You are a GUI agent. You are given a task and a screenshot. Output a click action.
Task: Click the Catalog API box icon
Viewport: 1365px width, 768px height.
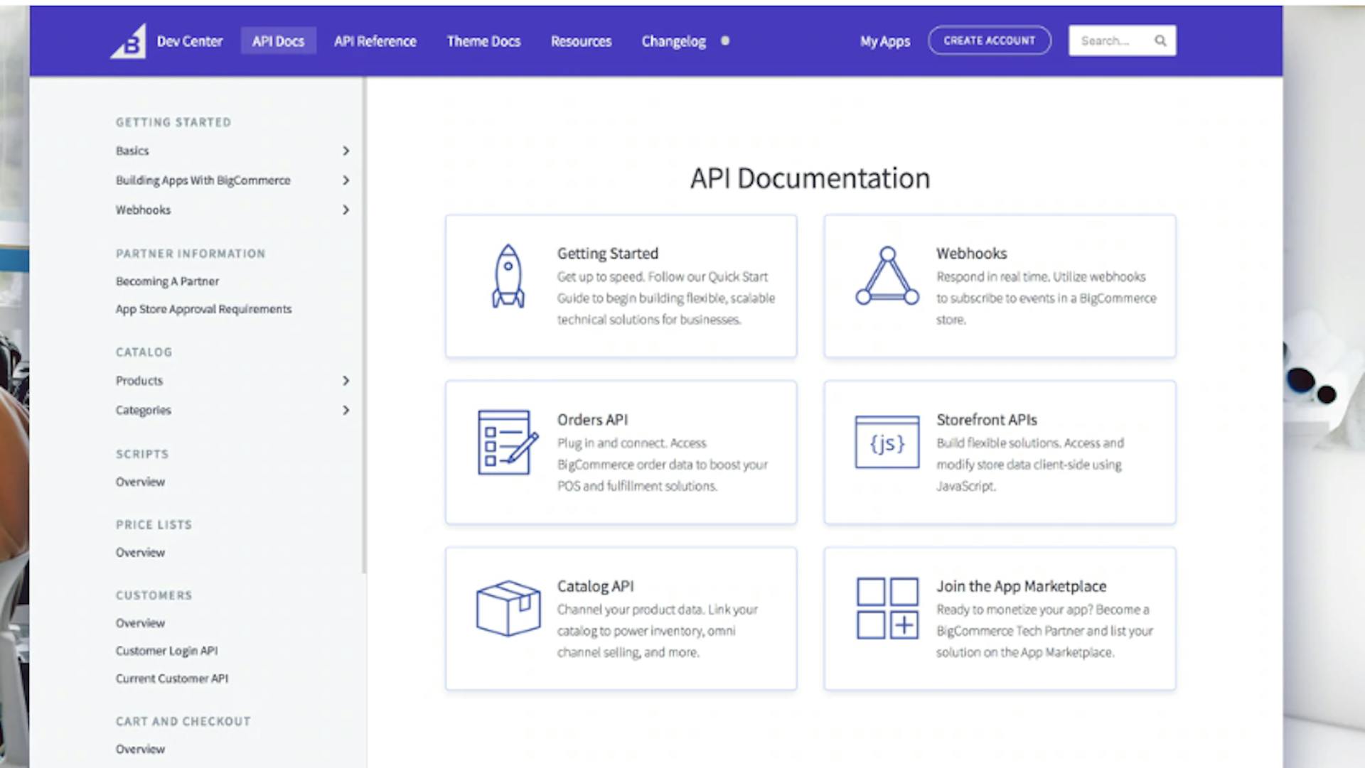508,609
